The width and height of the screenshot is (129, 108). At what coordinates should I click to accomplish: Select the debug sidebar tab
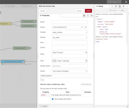102,6
